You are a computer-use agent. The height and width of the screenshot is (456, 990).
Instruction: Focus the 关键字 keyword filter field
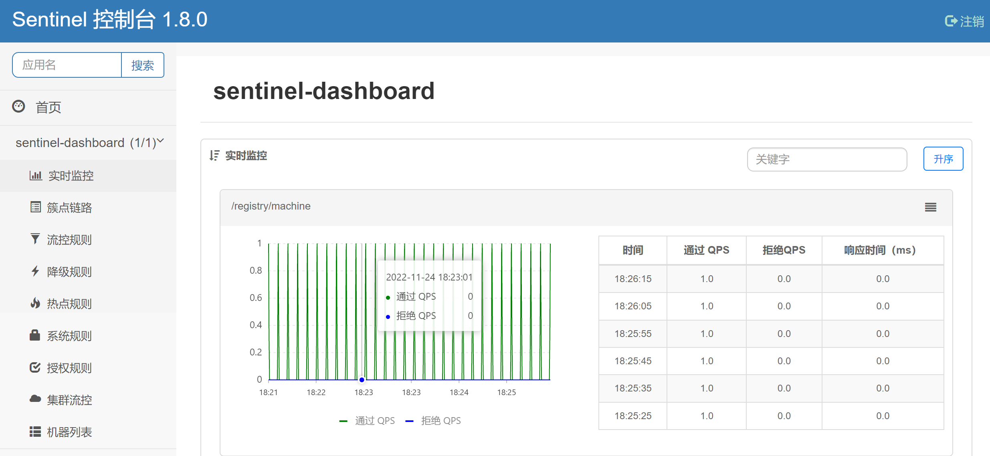pos(827,159)
